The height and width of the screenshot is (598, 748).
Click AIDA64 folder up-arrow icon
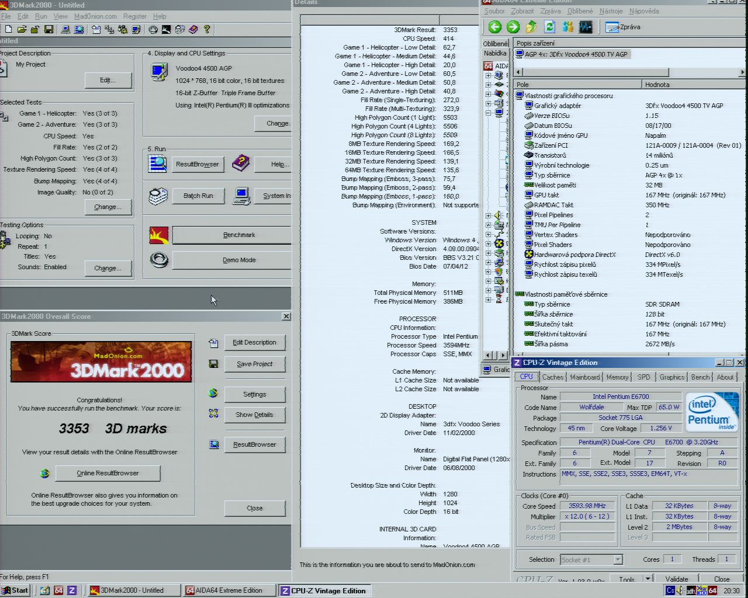(x=531, y=27)
